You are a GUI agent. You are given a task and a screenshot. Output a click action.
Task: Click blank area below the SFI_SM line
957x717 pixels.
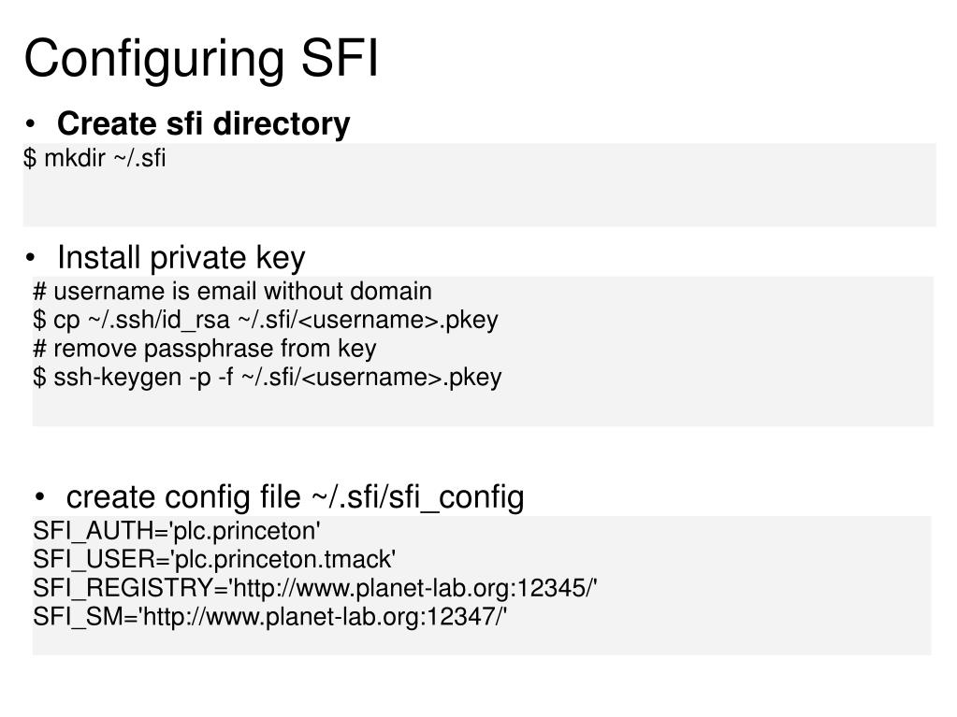point(482,642)
